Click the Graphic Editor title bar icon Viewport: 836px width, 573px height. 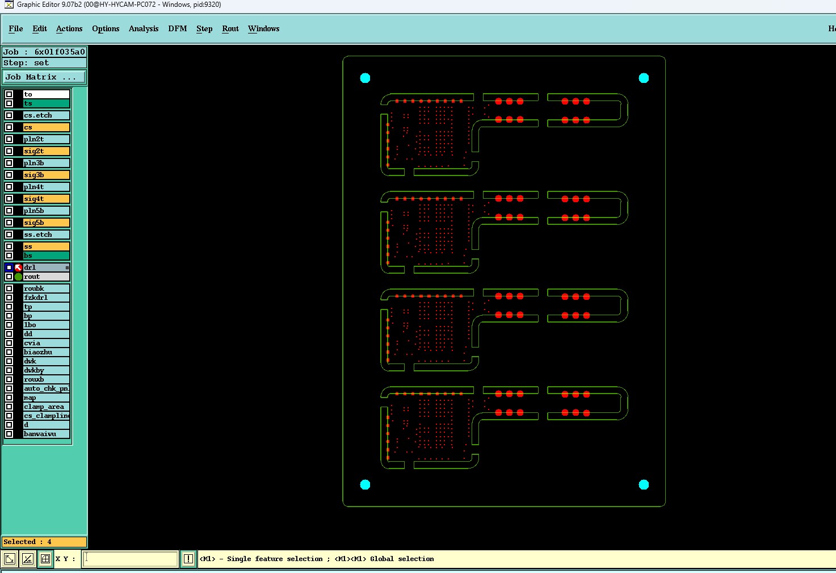coord(9,5)
